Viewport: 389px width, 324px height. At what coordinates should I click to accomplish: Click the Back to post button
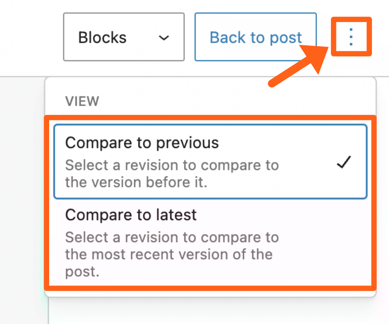point(255,37)
